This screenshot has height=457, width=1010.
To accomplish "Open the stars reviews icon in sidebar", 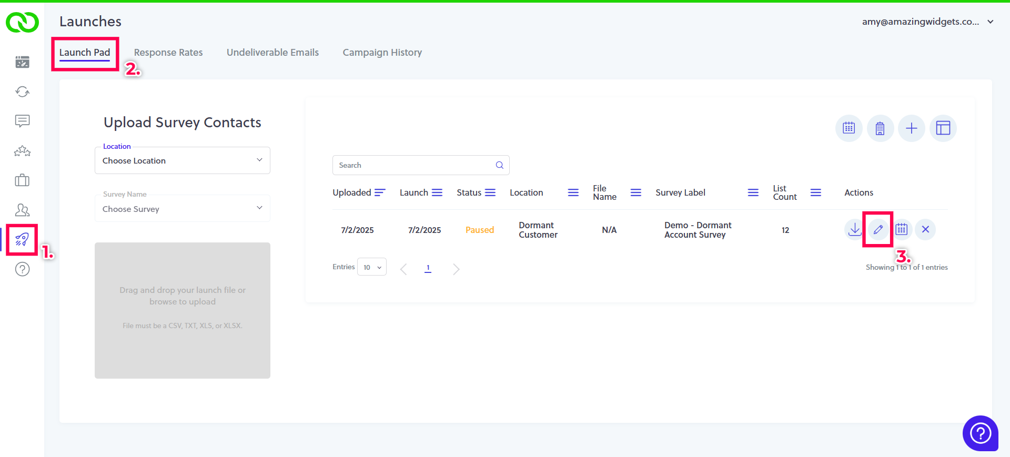I will pos(22,151).
